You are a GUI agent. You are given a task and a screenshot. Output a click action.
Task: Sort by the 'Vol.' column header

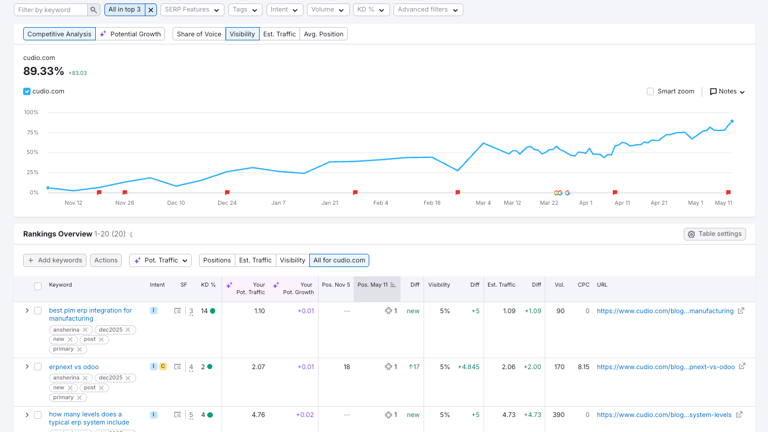click(559, 285)
